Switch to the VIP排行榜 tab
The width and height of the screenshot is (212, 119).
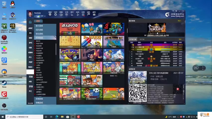coord(133,39)
